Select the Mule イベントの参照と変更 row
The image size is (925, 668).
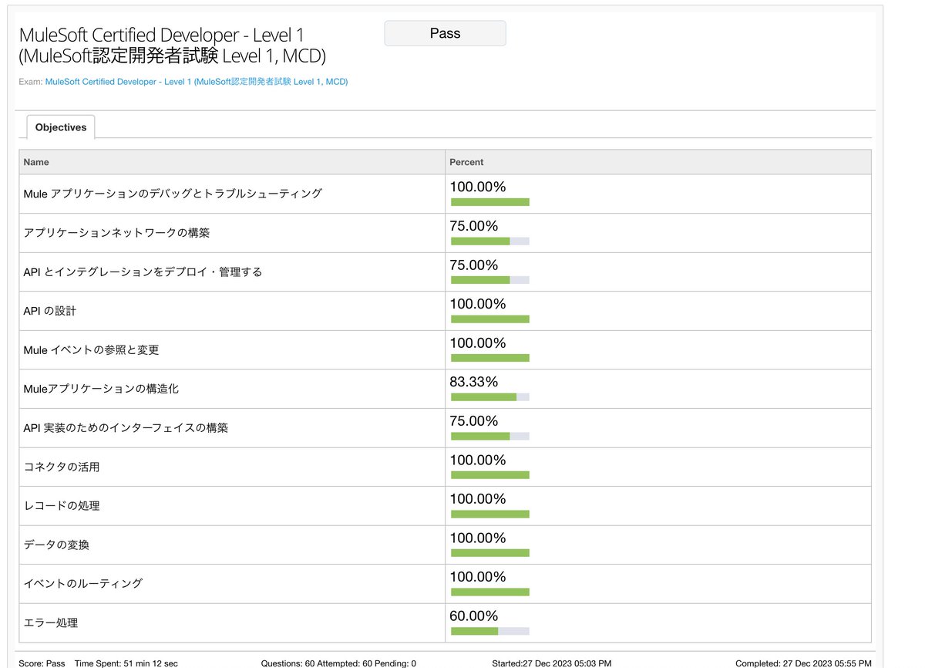click(445, 349)
